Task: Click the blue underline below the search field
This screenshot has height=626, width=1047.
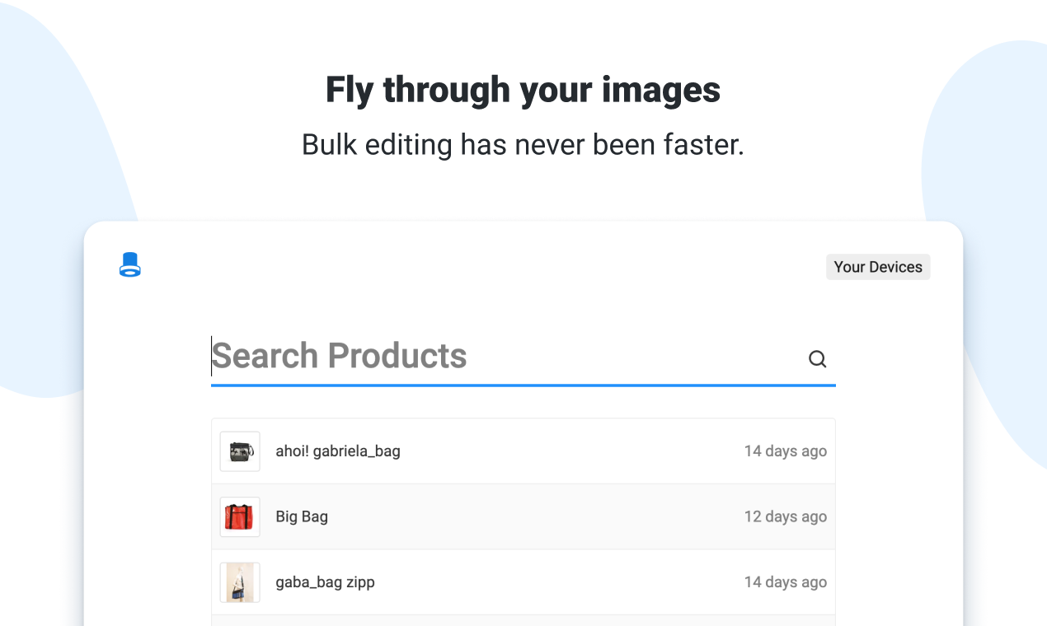Action: tap(523, 385)
